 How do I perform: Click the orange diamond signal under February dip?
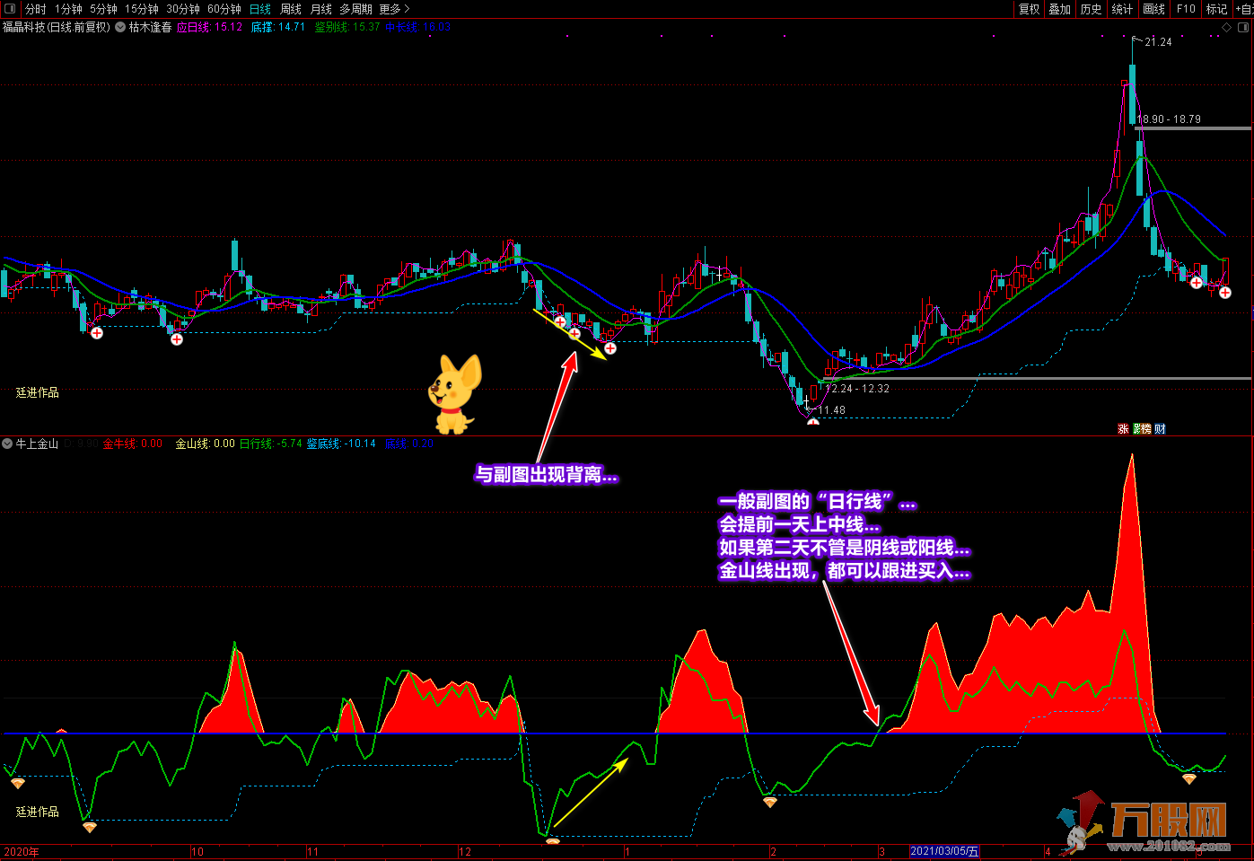click(769, 802)
